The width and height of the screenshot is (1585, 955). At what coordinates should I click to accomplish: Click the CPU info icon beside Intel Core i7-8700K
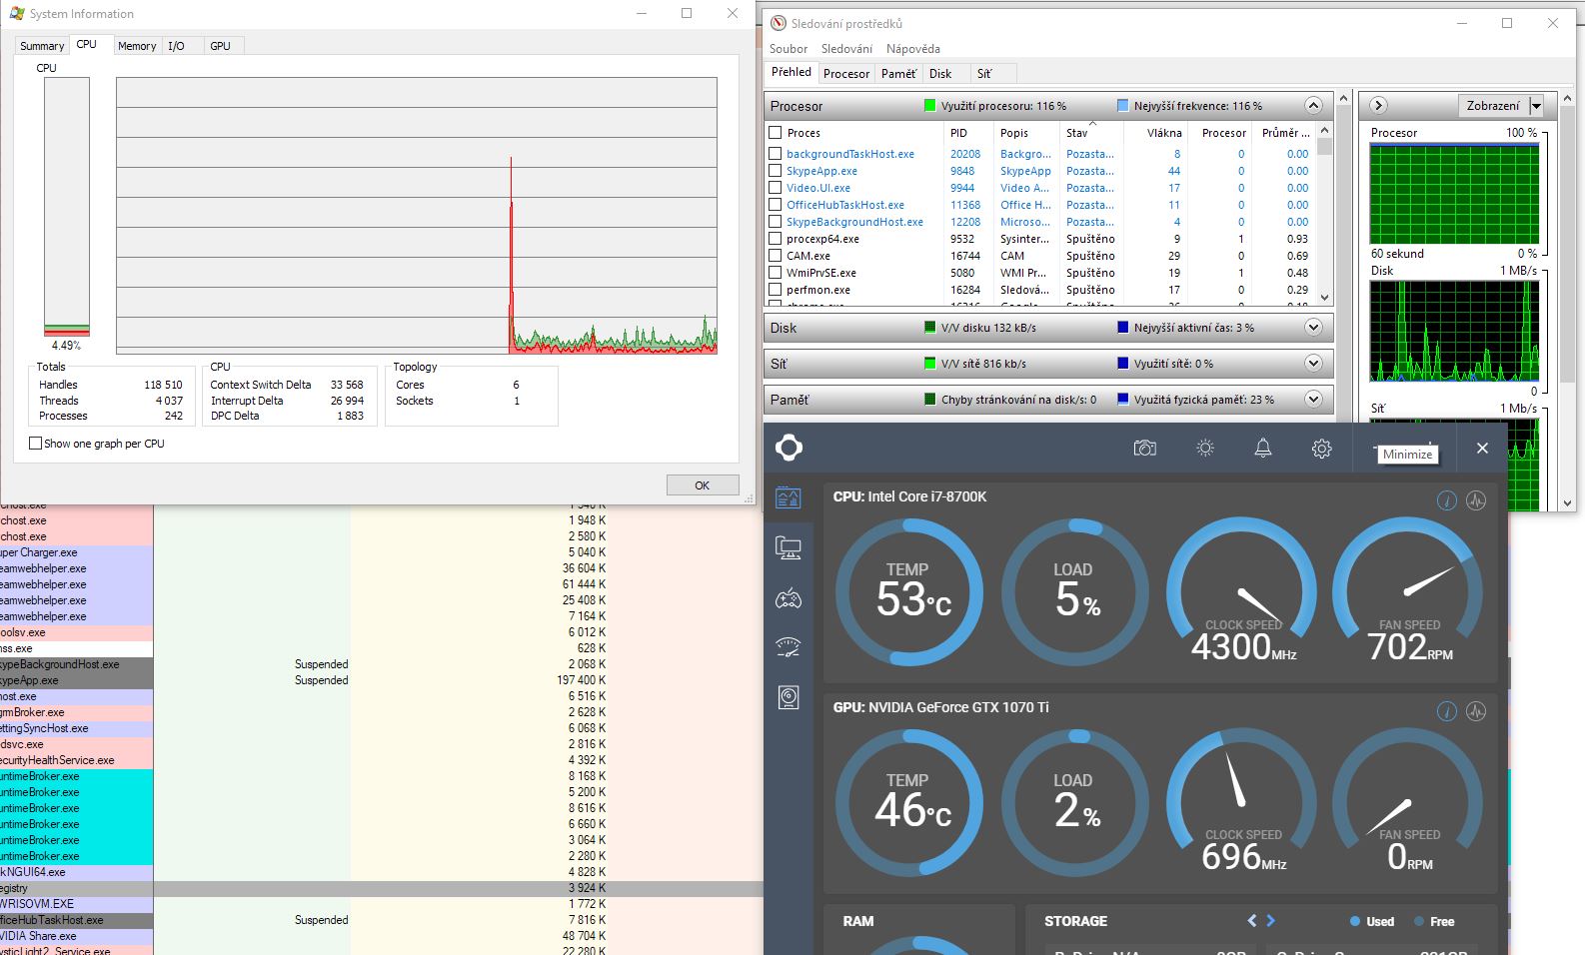pyautogui.click(x=1446, y=500)
